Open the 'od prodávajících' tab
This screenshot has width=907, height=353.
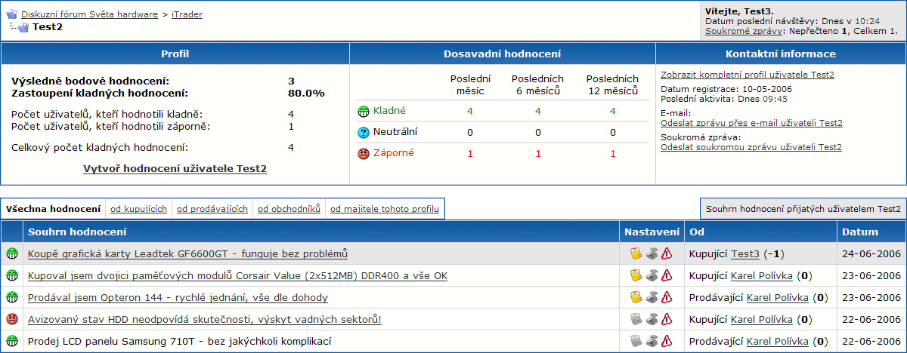[x=212, y=209]
